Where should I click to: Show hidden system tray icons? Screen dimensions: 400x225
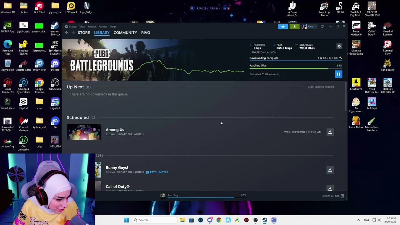coord(358,220)
